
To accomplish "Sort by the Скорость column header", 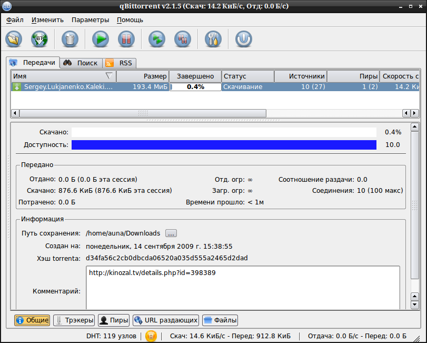I will point(400,76).
